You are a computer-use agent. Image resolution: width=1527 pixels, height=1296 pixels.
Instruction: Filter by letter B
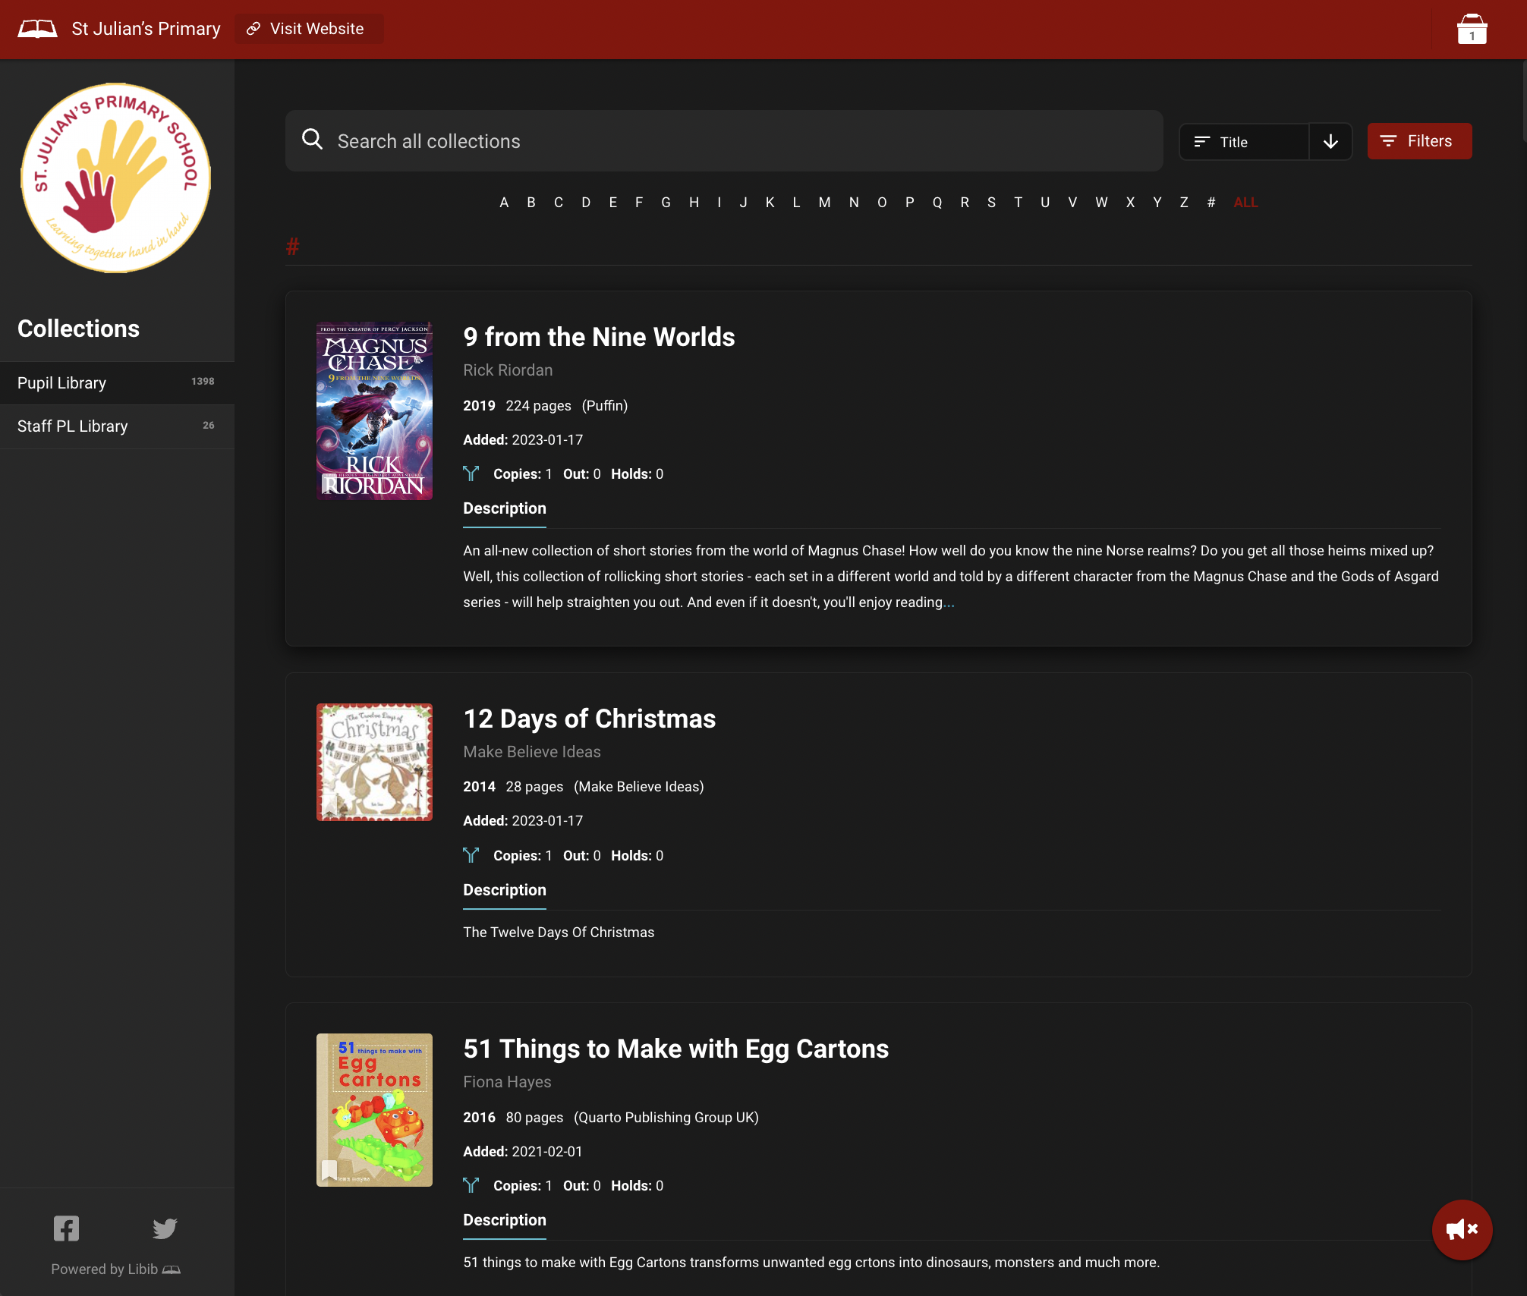[x=531, y=203]
